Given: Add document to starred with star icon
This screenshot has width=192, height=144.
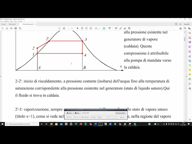Looking at the screenshot, I should (7, 28).
